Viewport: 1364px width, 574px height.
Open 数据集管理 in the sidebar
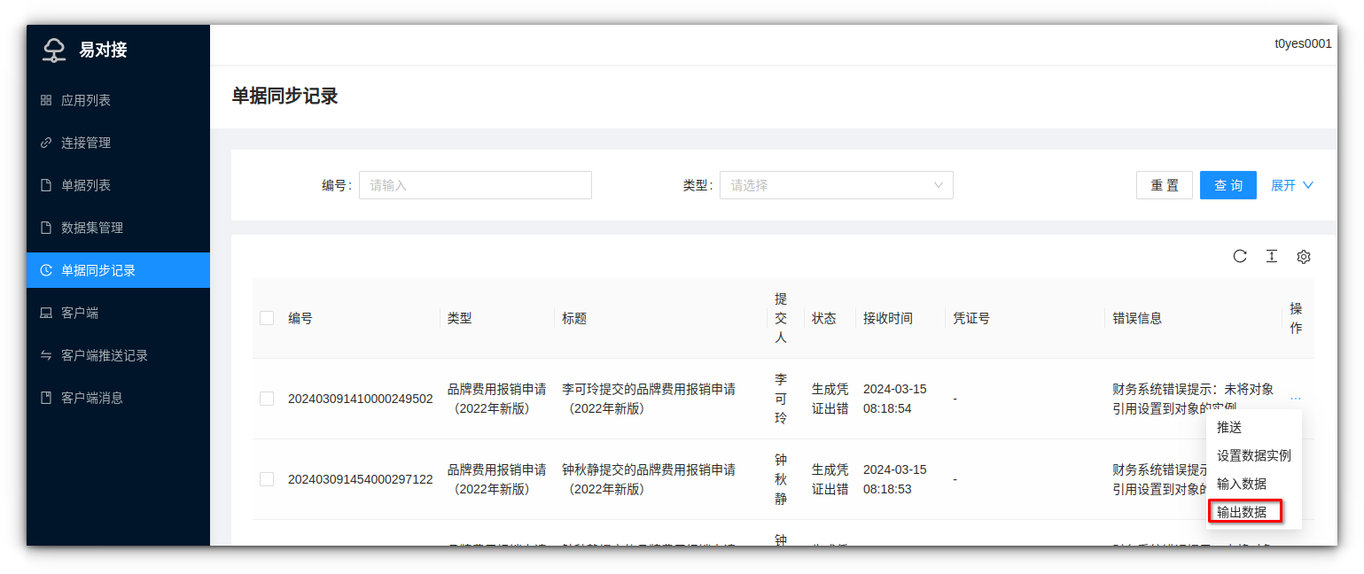coord(92,228)
